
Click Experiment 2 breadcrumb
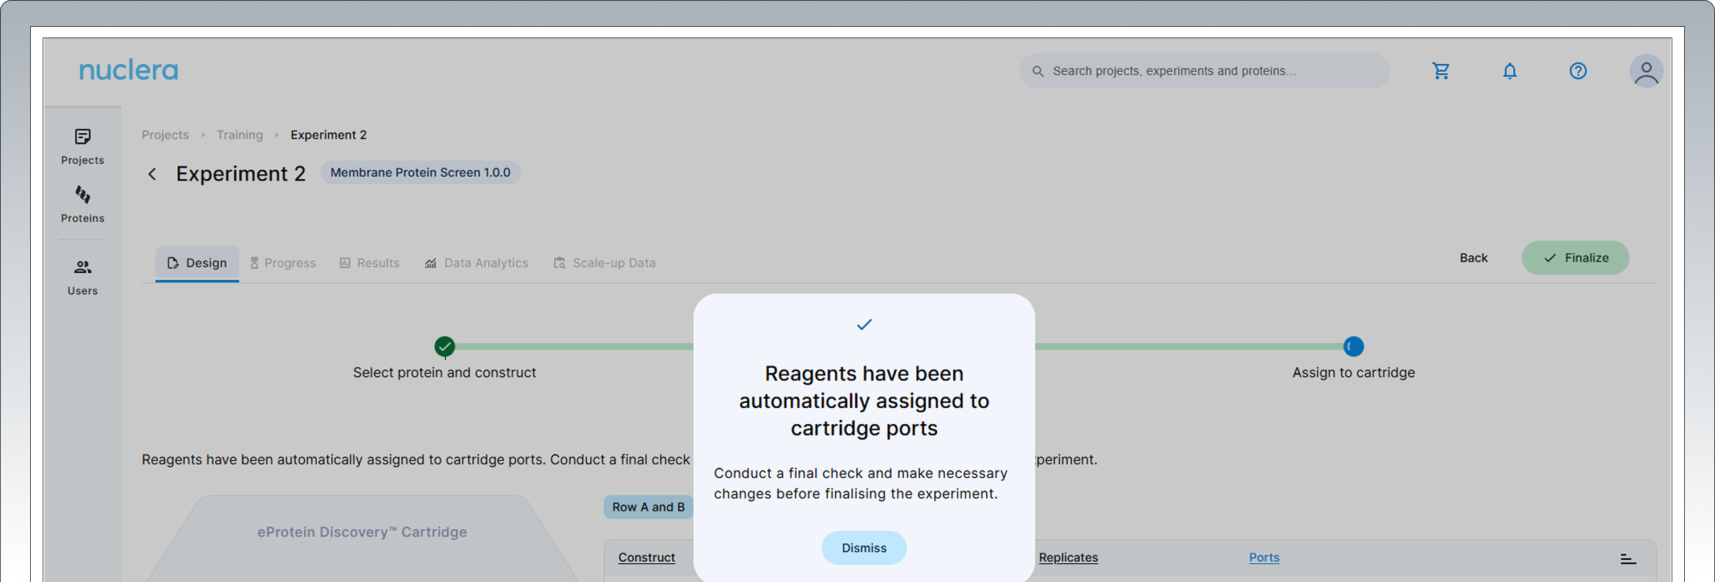[x=328, y=135]
